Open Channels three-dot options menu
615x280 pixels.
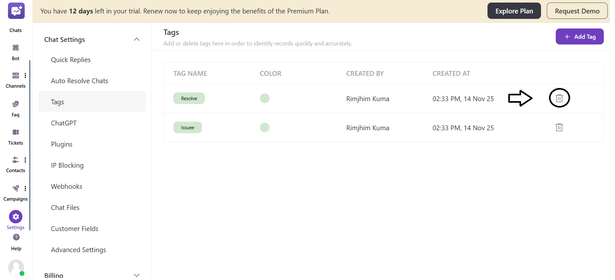pyautogui.click(x=25, y=76)
